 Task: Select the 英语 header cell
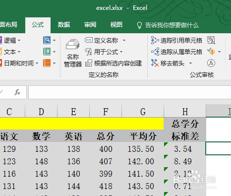[73, 136]
